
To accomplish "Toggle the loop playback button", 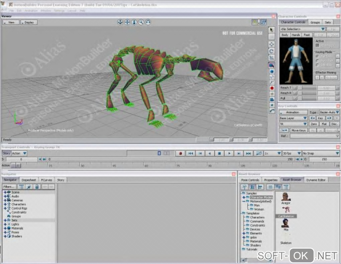I will pos(258,154).
